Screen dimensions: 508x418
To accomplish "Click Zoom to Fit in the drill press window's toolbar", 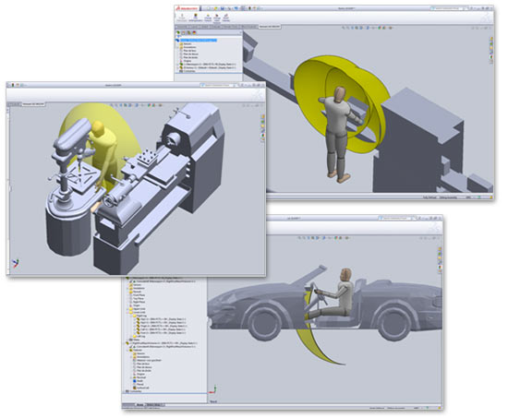I will (x=112, y=105).
